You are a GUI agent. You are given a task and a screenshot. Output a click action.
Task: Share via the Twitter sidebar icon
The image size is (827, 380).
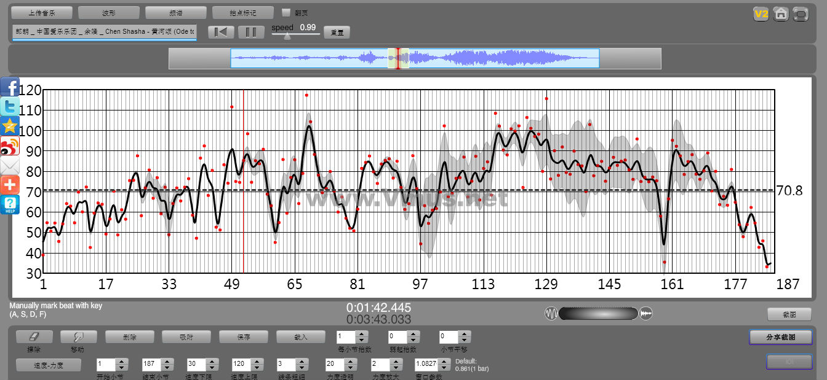click(x=10, y=107)
